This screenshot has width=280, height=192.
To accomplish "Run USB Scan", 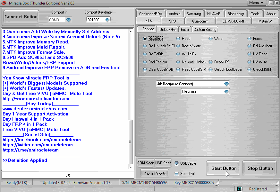I will pyautogui.click(x=163, y=163).
